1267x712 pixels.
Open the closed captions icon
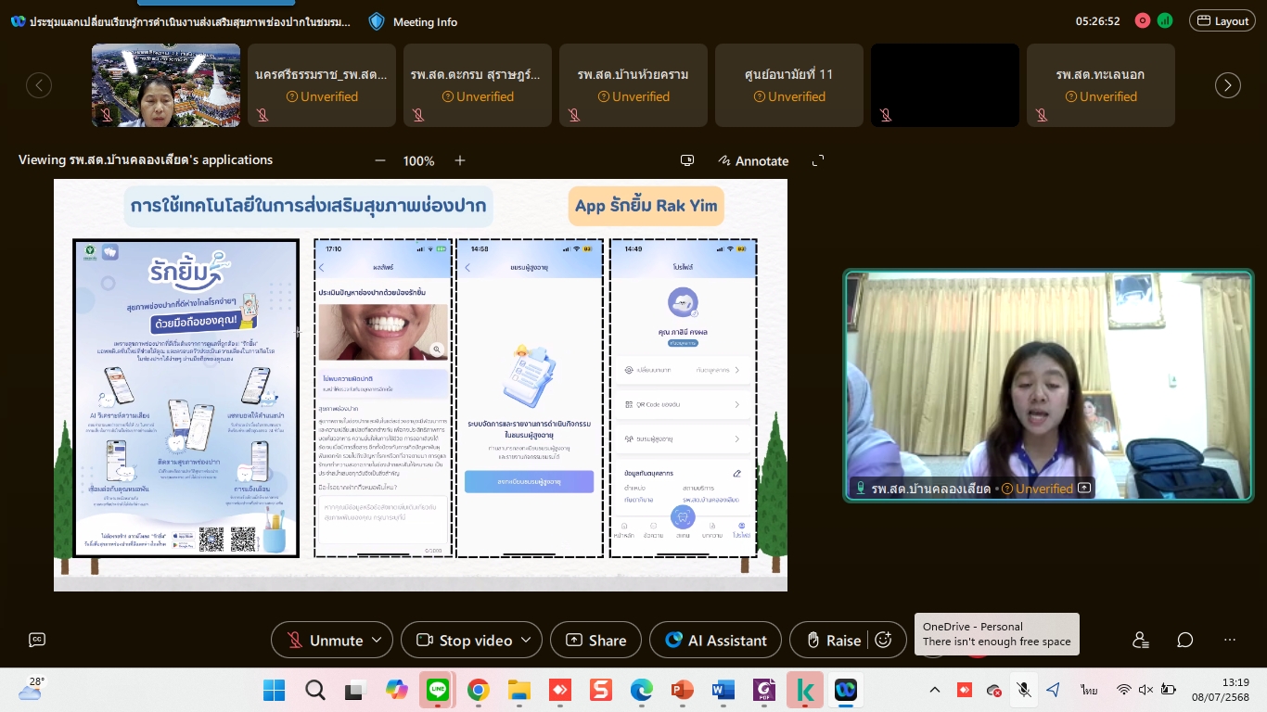(37, 640)
